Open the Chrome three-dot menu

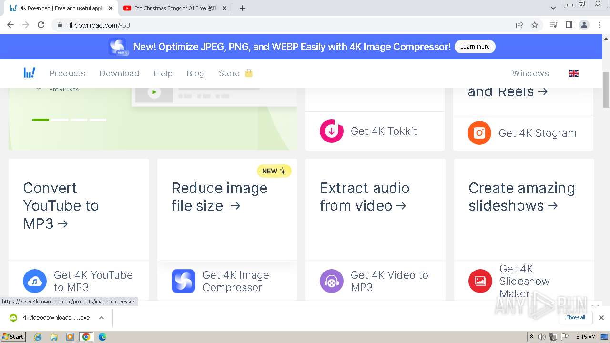(600, 25)
